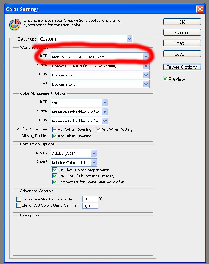Image resolution: width=209 pixels, height=264 pixels.
Task: Click the color synchronization status icon
Action: tap(15, 24)
